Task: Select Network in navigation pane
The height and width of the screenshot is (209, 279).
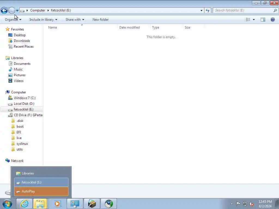Action: click(17, 161)
